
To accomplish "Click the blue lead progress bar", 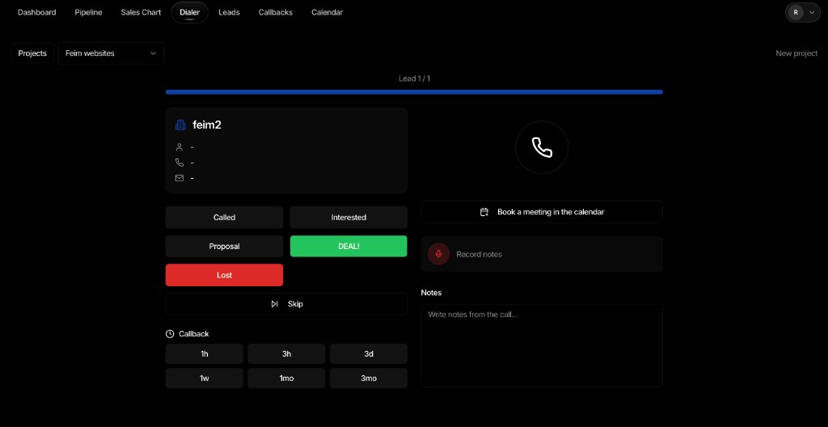I will pyautogui.click(x=414, y=92).
